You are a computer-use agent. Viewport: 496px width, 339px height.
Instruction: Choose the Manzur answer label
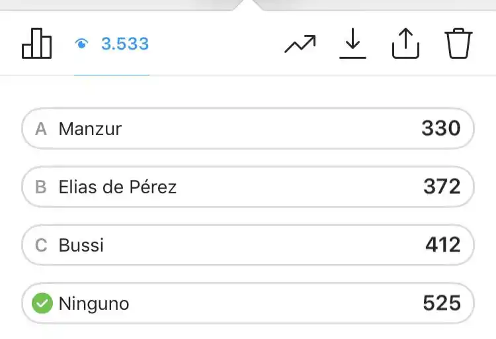click(x=90, y=128)
